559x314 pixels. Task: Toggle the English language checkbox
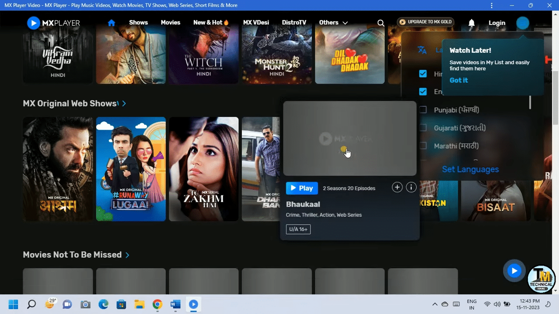[423, 92]
